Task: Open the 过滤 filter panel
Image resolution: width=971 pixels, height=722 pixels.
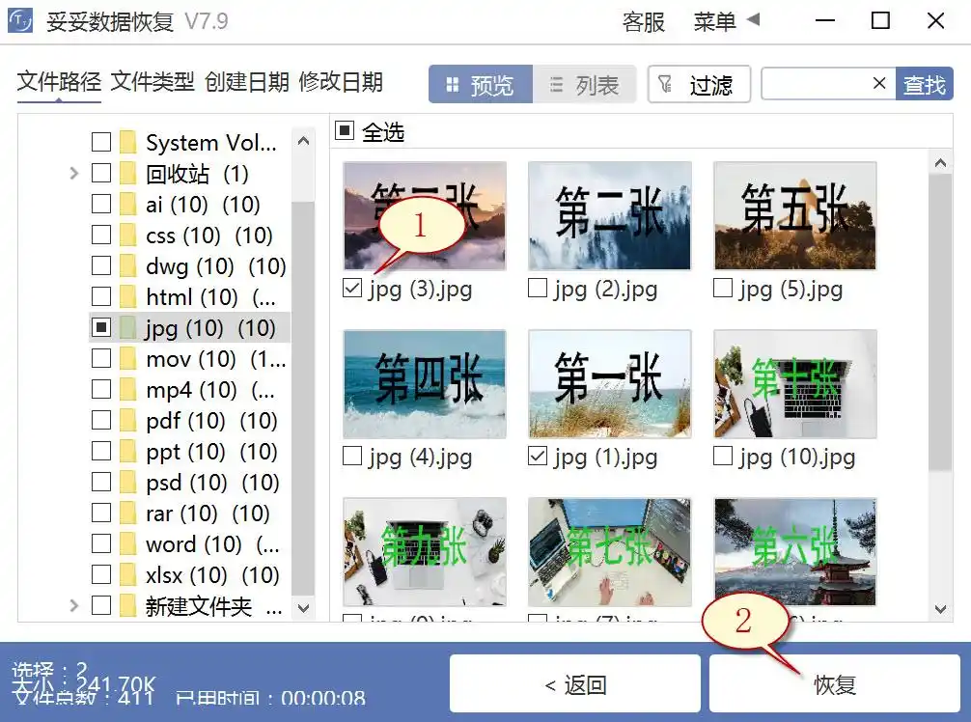Action: click(x=699, y=85)
